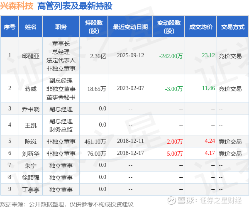249x208 pixels.
Task: Select the 变动股数(股) column header
Action: pos(169,27)
